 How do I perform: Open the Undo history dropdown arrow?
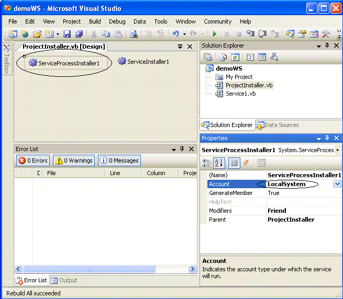pos(184,34)
